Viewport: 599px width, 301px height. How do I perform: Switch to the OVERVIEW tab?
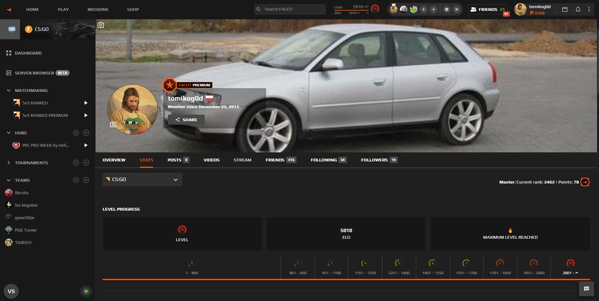(x=114, y=160)
